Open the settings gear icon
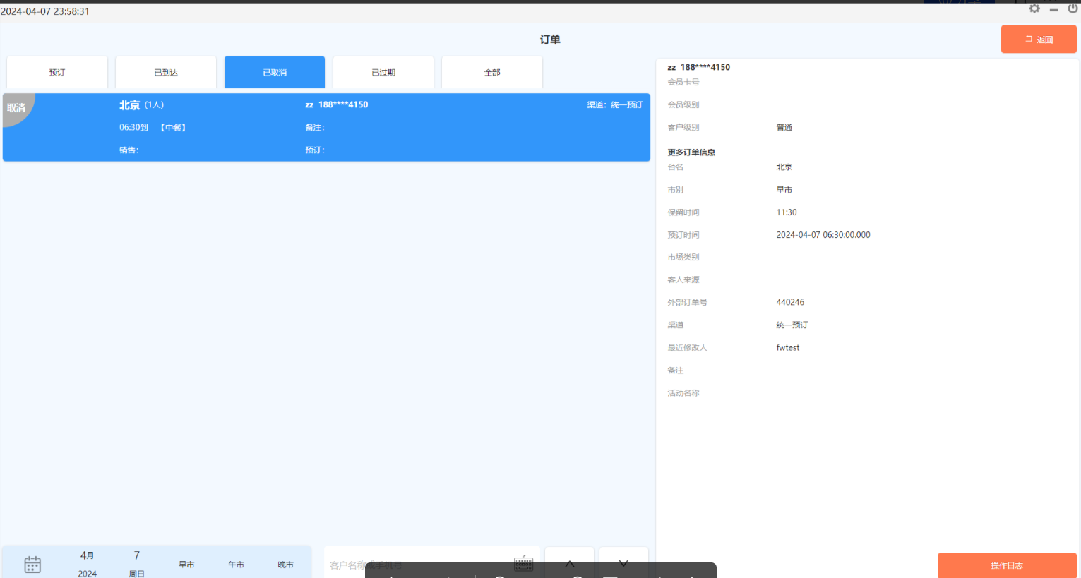The width and height of the screenshot is (1081, 578). click(1034, 8)
